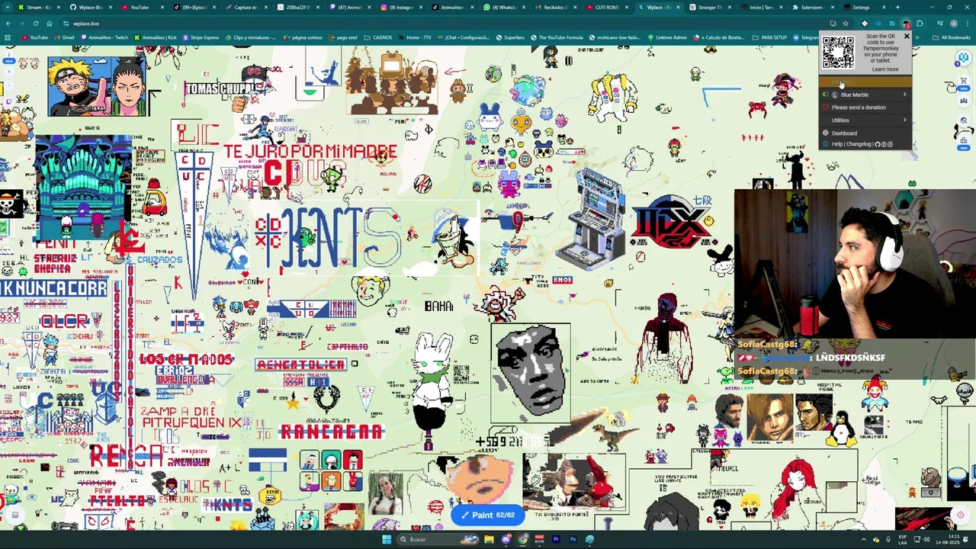Click Learn more under the QR code

click(x=885, y=69)
